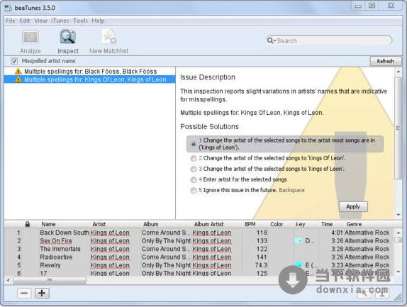Click the song name The Immortals
407x307 pixels.
pos(60,249)
